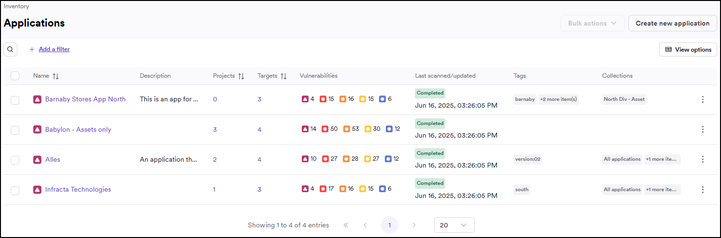This screenshot has width=721, height=238.
Task: Click the barnaby tag chip
Action: [525, 99]
